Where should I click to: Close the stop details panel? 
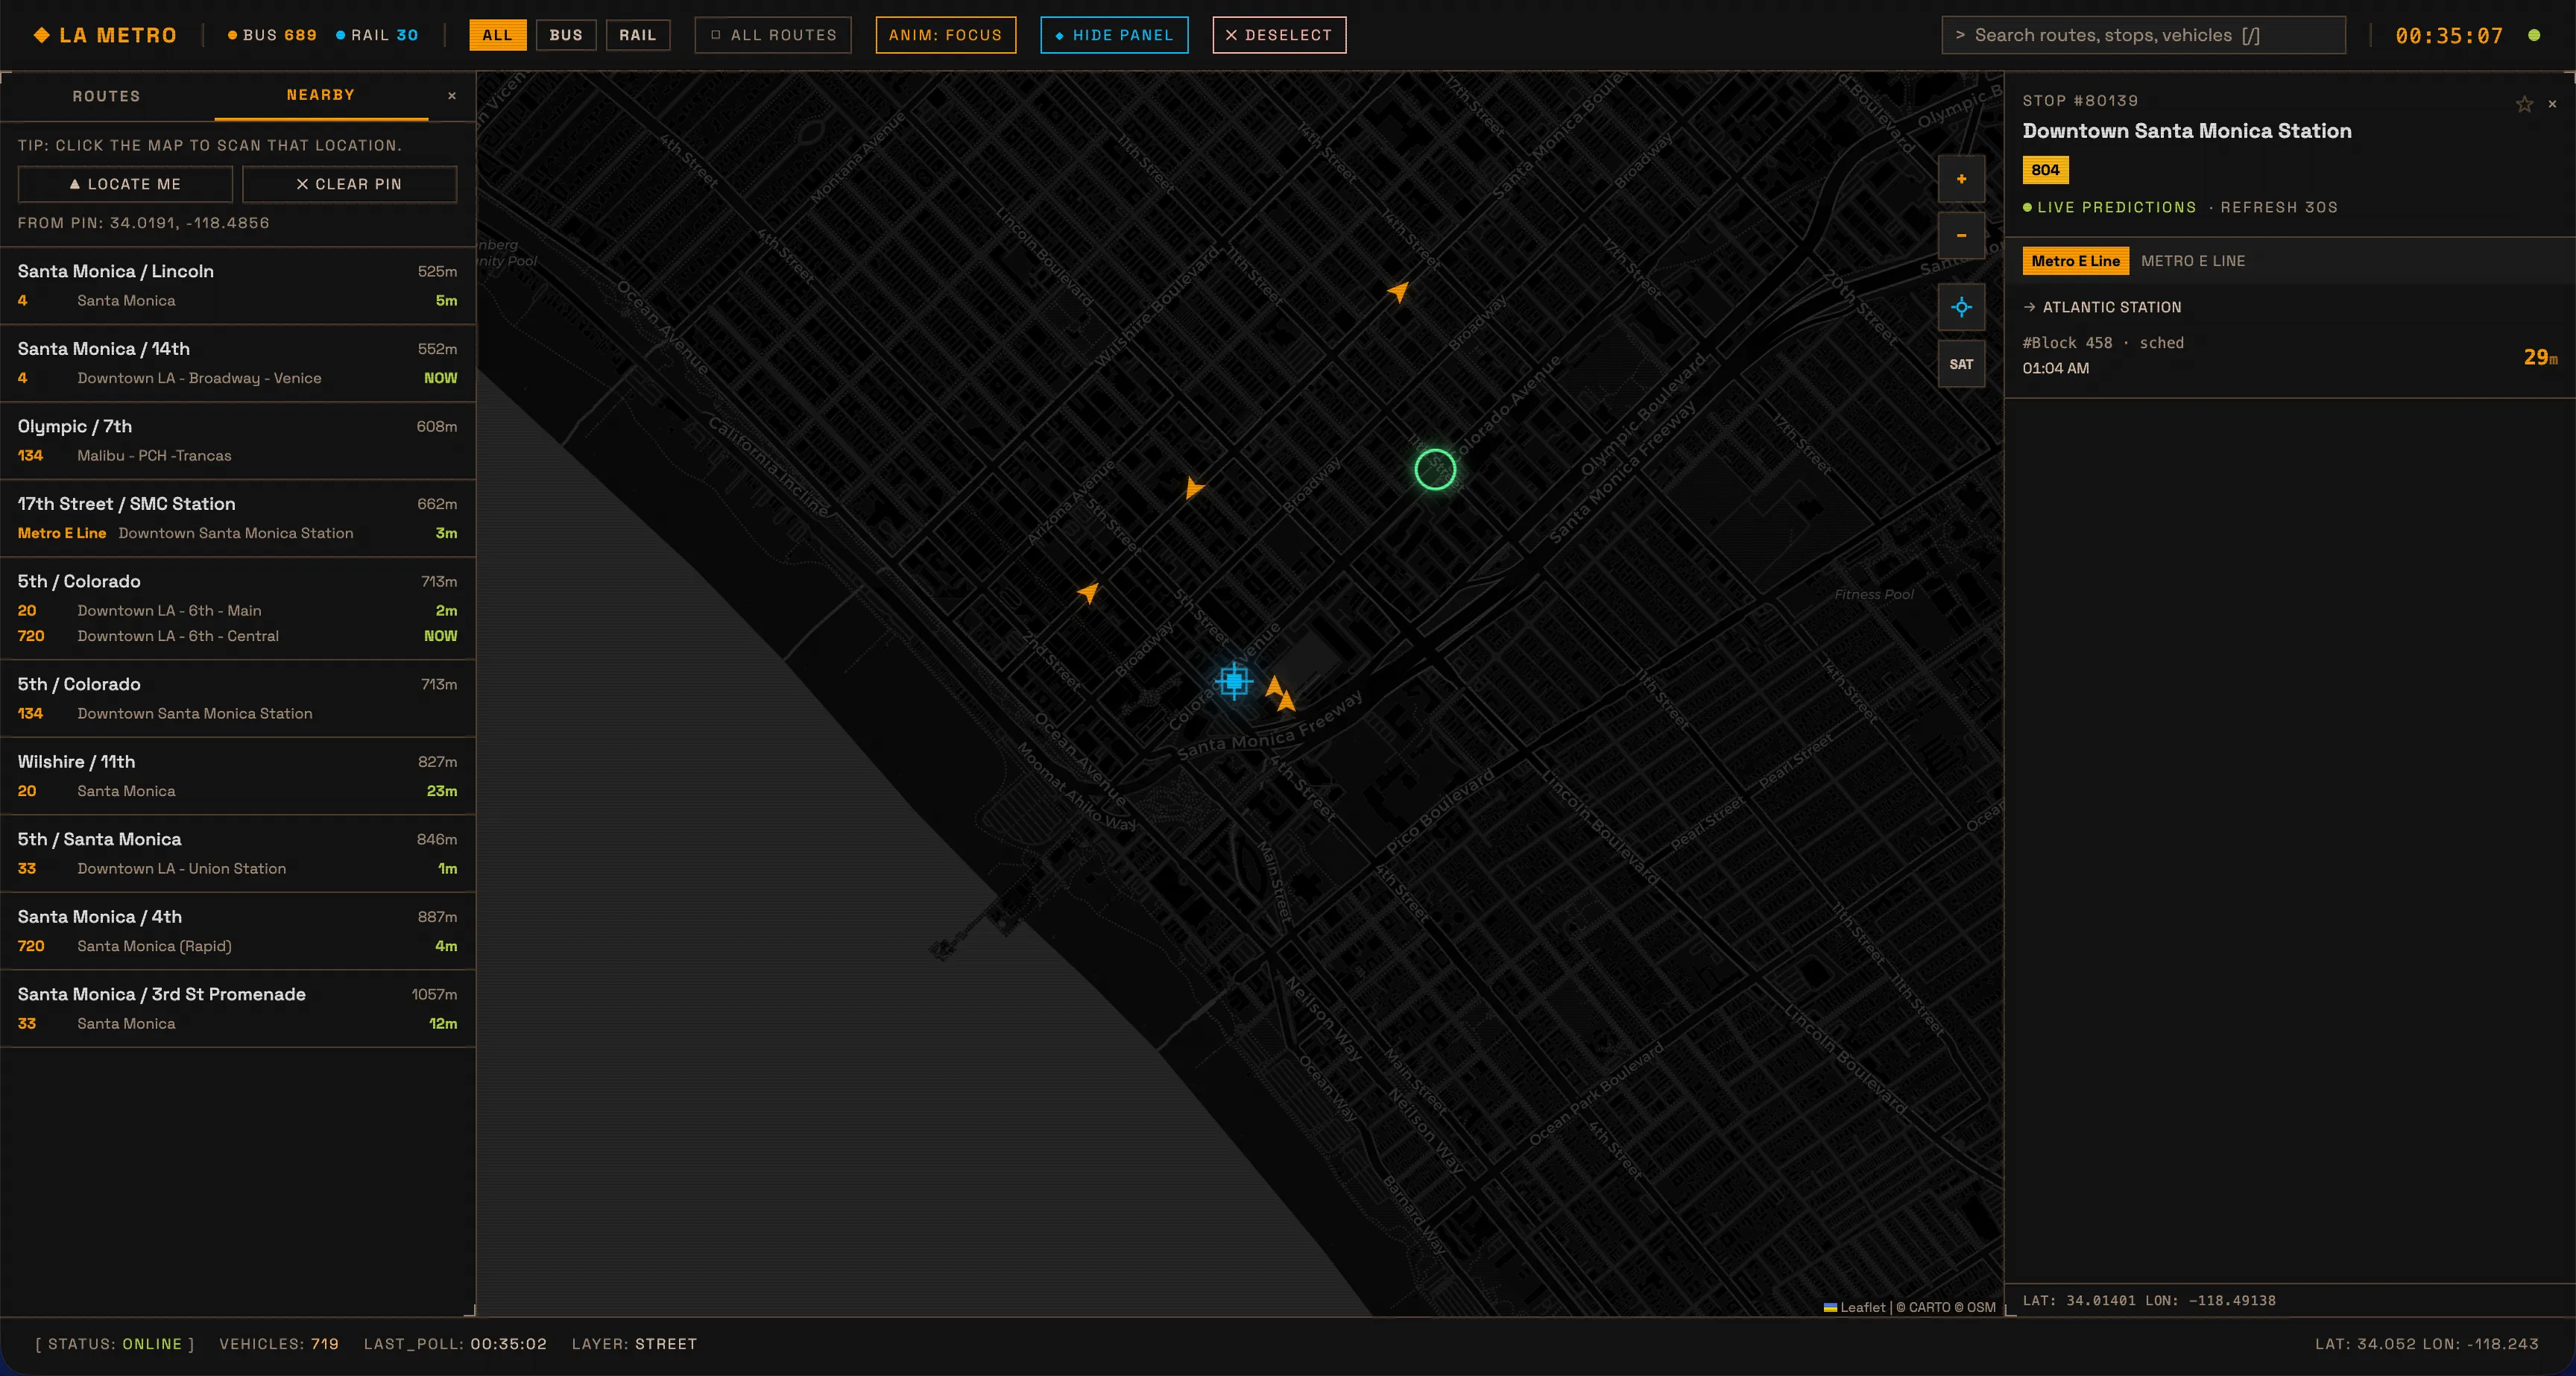[2552, 104]
